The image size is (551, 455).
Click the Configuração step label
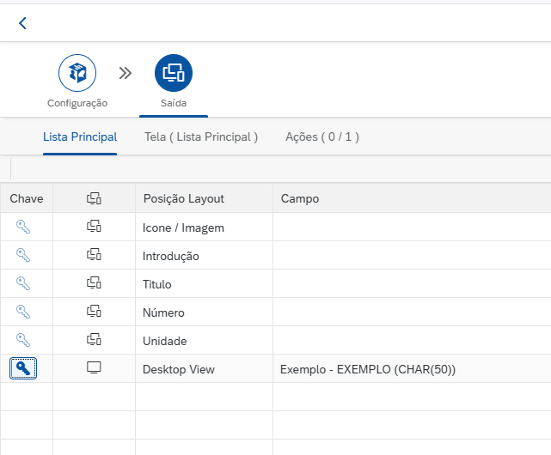click(x=77, y=103)
